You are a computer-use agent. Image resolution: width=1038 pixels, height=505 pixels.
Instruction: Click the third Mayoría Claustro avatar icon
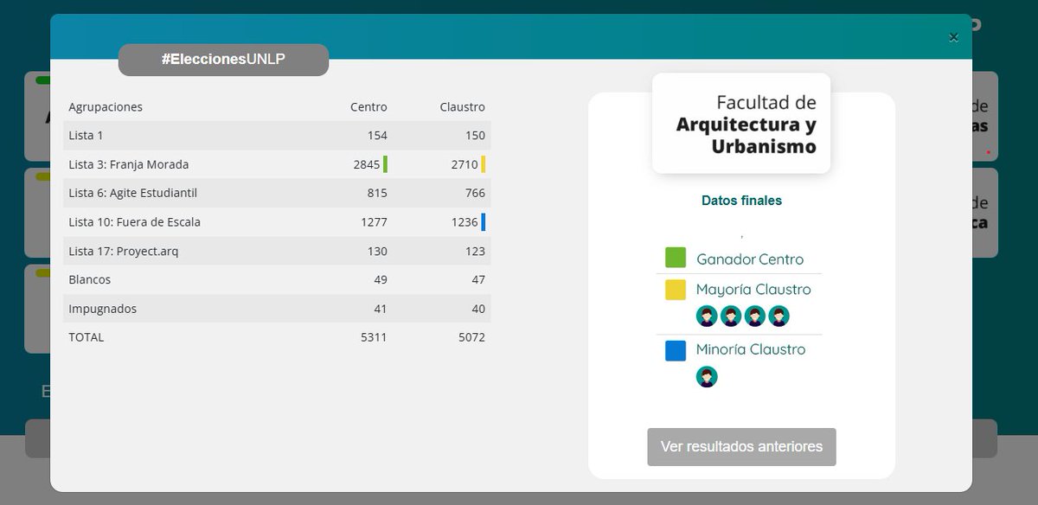tap(753, 316)
